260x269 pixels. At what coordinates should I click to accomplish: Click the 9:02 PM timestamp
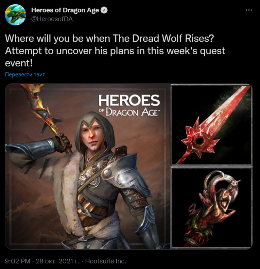[18, 261]
